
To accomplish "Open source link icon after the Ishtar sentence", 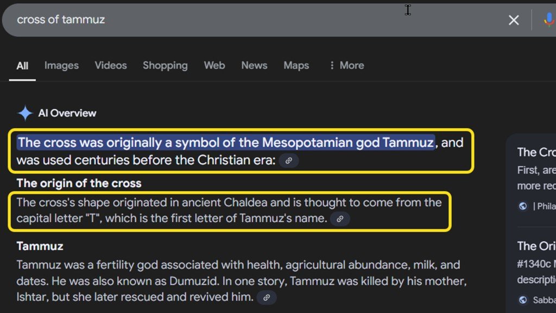I will click(x=266, y=297).
